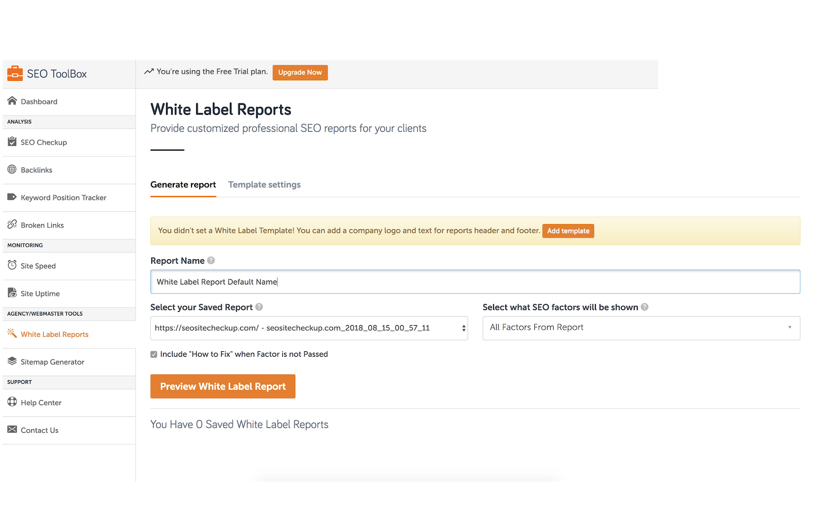Click the SEO ToolBox briefcase logo icon
Screen dimensions: 815x509
coord(15,74)
